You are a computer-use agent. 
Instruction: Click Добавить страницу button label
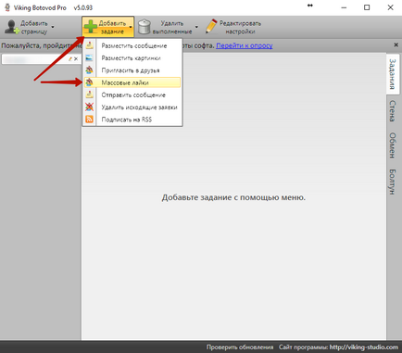(x=34, y=27)
